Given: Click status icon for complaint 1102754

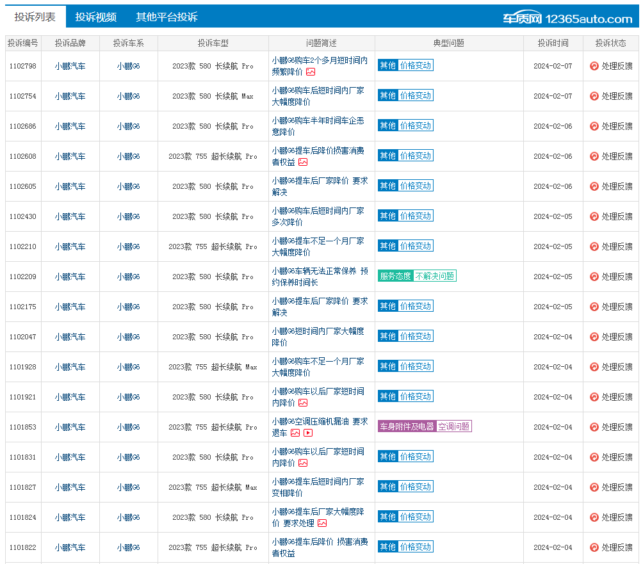Looking at the screenshot, I should point(594,96).
